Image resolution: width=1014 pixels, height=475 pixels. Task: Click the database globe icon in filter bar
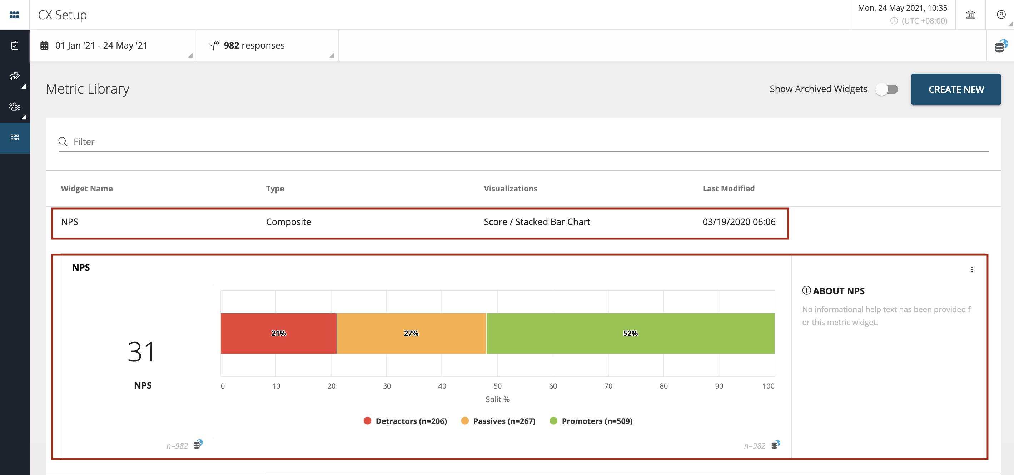point(1001,46)
